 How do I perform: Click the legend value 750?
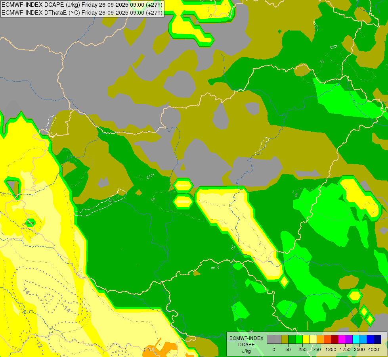(x=317, y=349)
